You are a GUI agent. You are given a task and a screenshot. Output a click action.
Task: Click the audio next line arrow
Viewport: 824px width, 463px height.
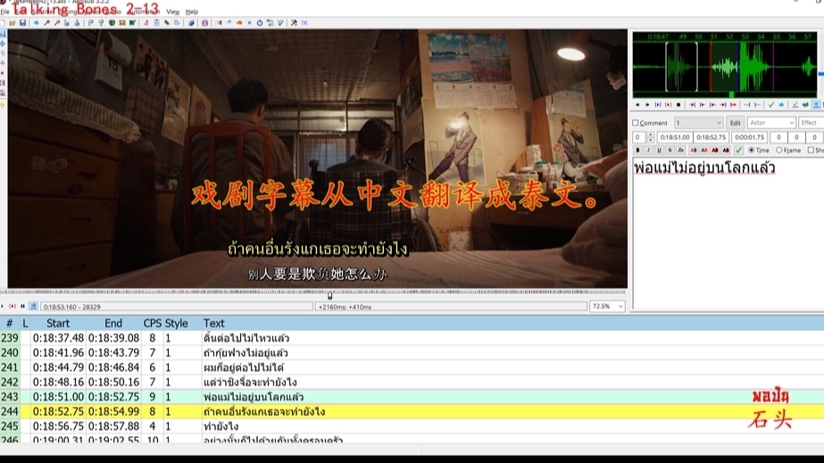647,104
